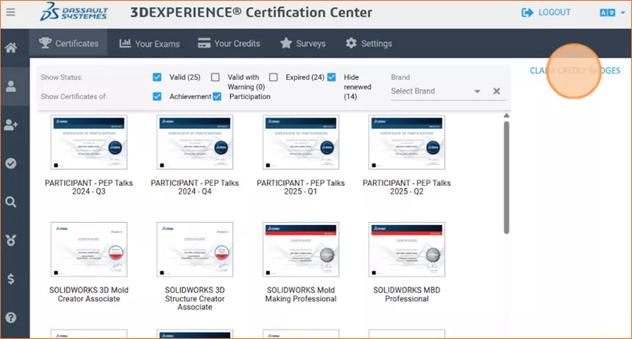Open SOLIDWORKS Mold Making Professional thumbnail
632x339 pixels.
[x=300, y=249]
